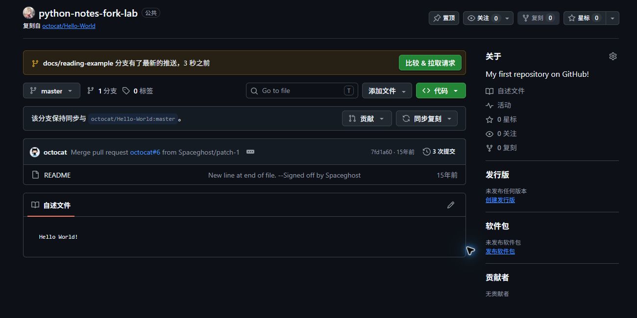The image size is (637, 318).
Task: Open the green 代码 dropdown
Action: [x=441, y=91]
